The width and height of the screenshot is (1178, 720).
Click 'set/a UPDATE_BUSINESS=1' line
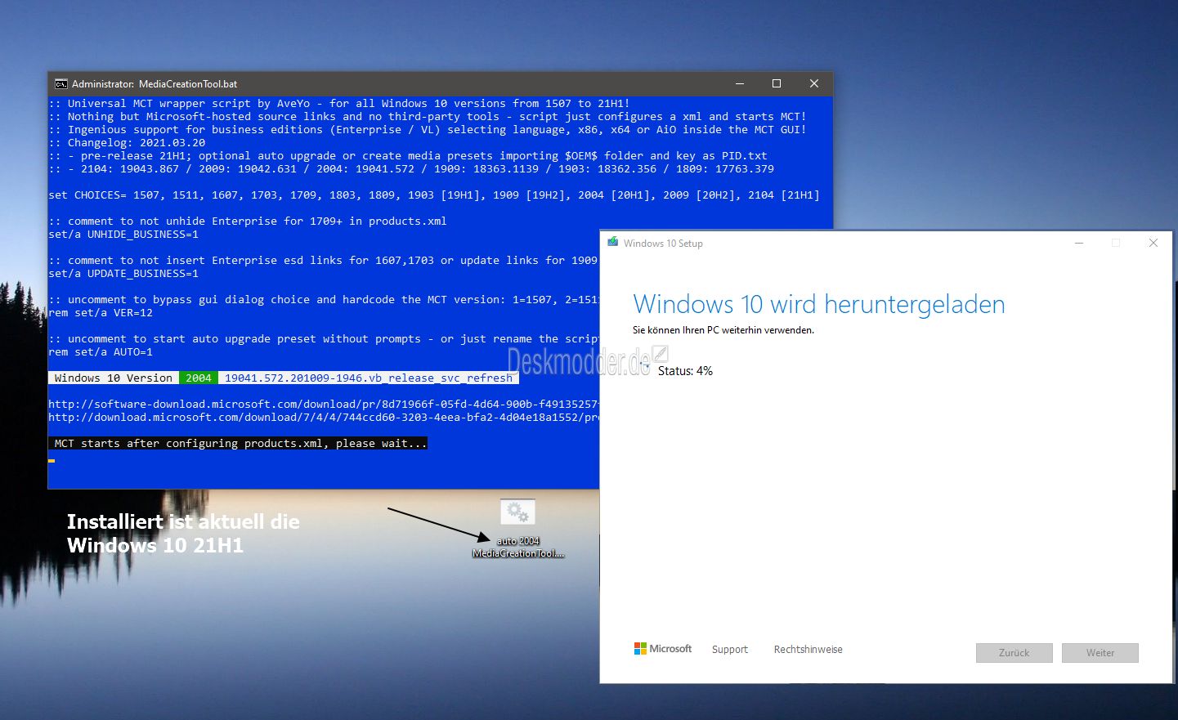coord(123,273)
